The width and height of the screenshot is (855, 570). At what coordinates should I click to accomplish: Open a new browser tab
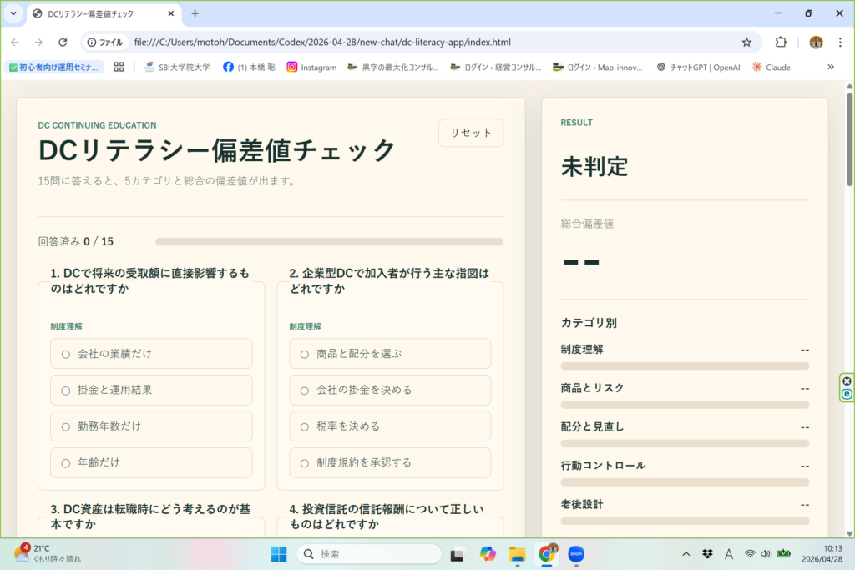195,13
